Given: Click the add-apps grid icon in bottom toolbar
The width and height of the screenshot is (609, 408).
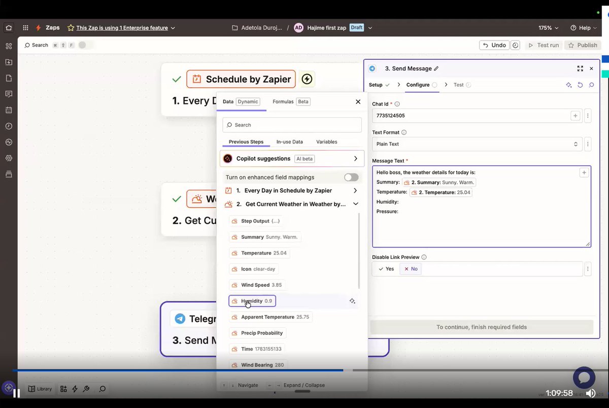Looking at the screenshot, I should (63, 389).
